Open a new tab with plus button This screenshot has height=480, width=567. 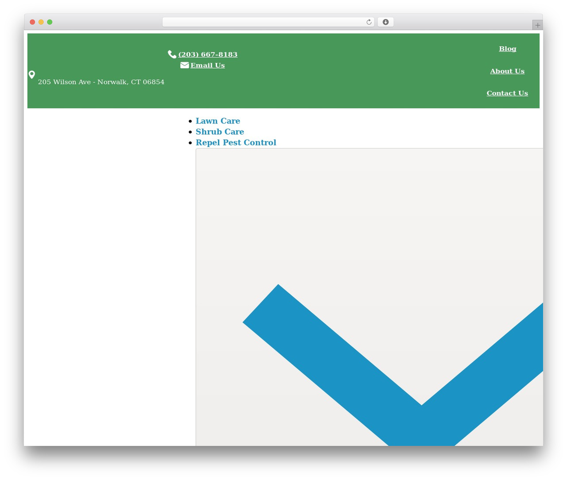click(537, 25)
